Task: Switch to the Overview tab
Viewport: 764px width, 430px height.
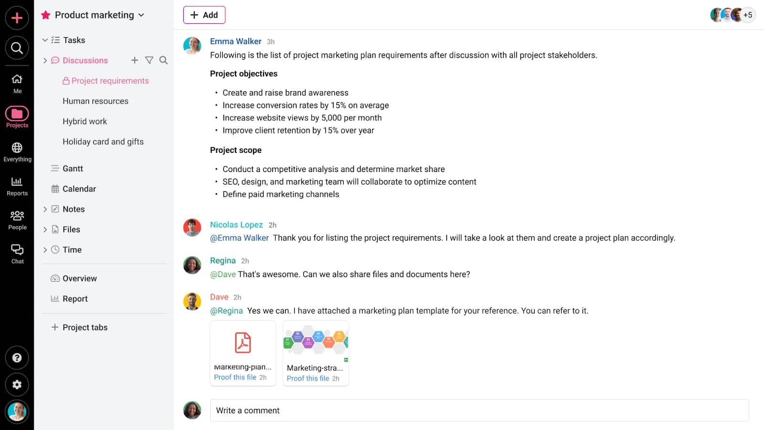Action: pyautogui.click(x=79, y=278)
